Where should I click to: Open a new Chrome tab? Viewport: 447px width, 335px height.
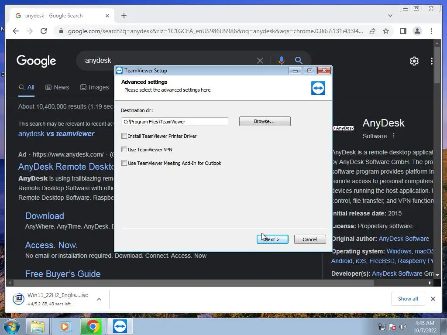pyautogui.click(x=124, y=16)
